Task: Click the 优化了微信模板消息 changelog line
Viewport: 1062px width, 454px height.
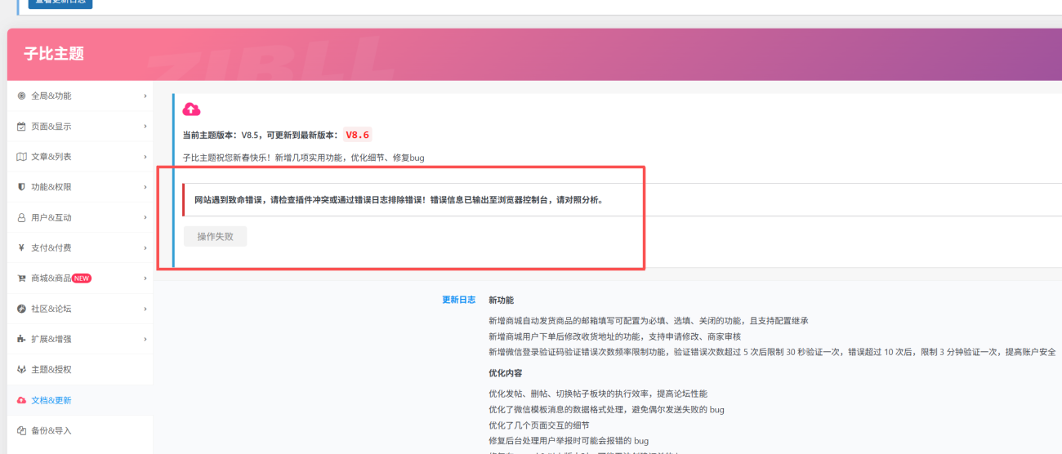Action: tap(606, 409)
